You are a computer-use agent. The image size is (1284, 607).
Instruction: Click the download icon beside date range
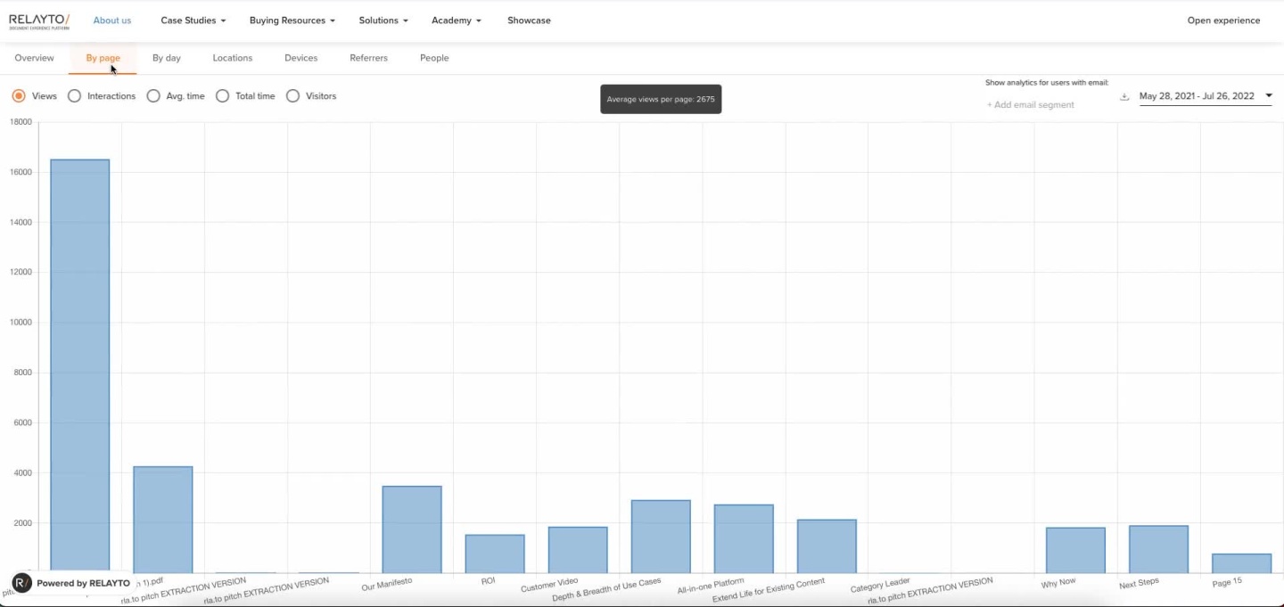click(x=1124, y=96)
